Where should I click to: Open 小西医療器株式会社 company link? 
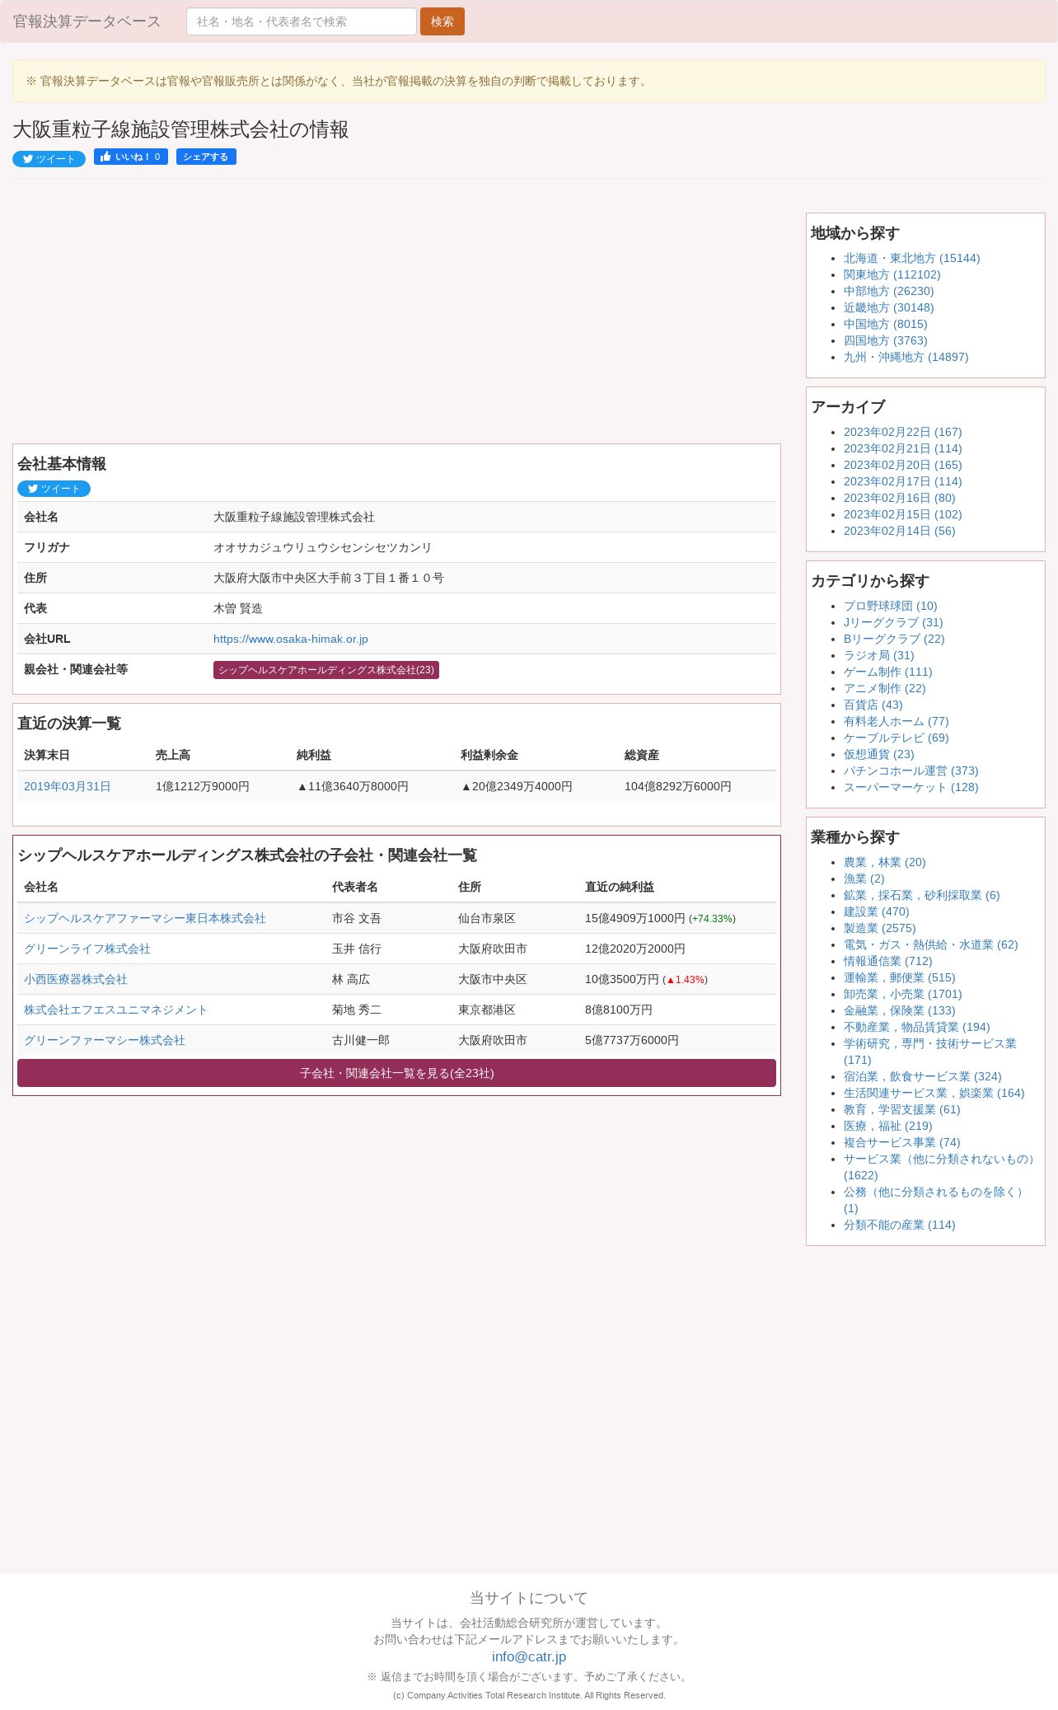pos(76,979)
